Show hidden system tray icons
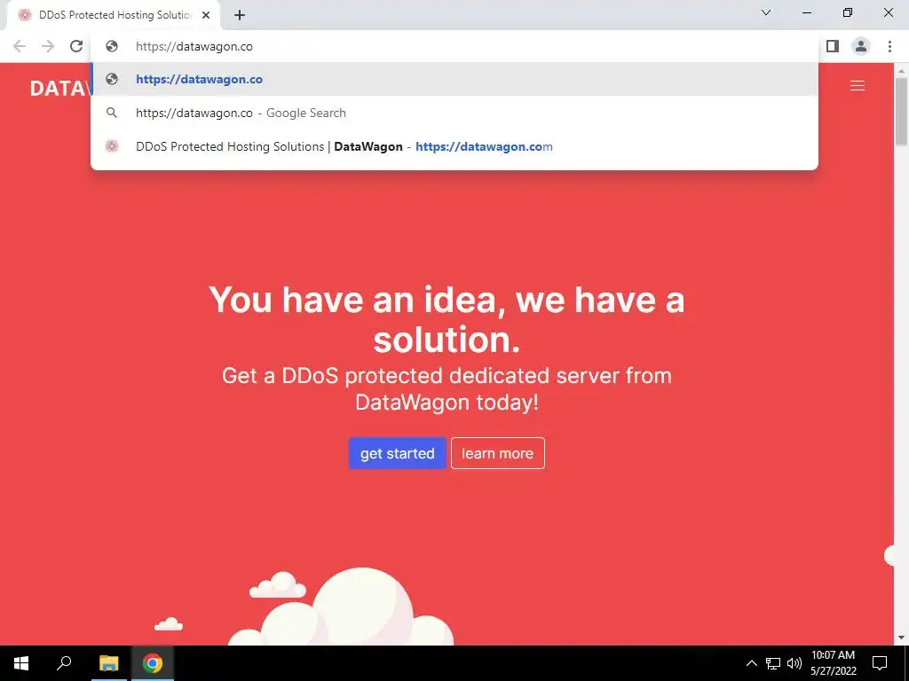The height and width of the screenshot is (681, 909). click(x=751, y=663)
